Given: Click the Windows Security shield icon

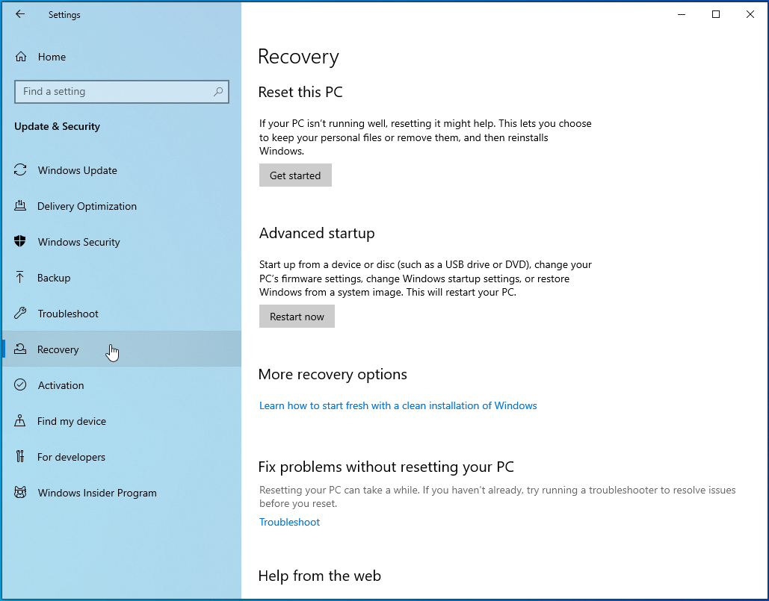Looking at the screenshot, I should [21, 242].
